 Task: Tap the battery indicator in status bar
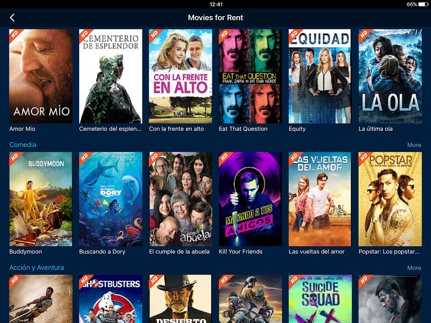point(423,4)
